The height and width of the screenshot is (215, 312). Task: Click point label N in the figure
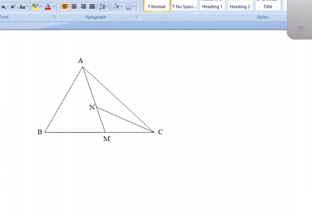pyautogui.click(x=92, y=107)
